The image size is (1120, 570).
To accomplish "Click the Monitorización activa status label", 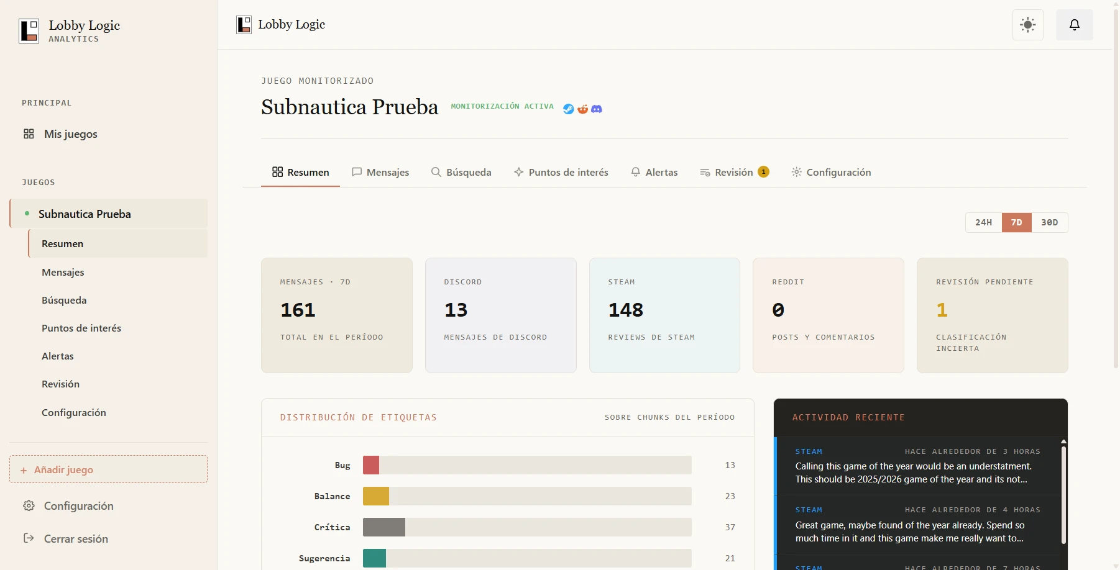I will pos(502,106).
